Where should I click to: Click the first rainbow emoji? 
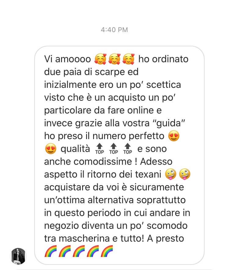pyautogui.click(x=50, y=251)
